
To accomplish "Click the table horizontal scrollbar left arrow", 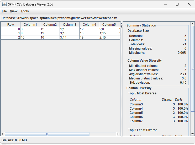I will pyautogui.click(x=3, y=134).
